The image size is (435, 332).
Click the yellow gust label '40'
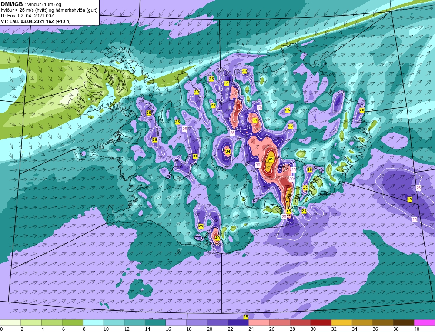(217, 238)
